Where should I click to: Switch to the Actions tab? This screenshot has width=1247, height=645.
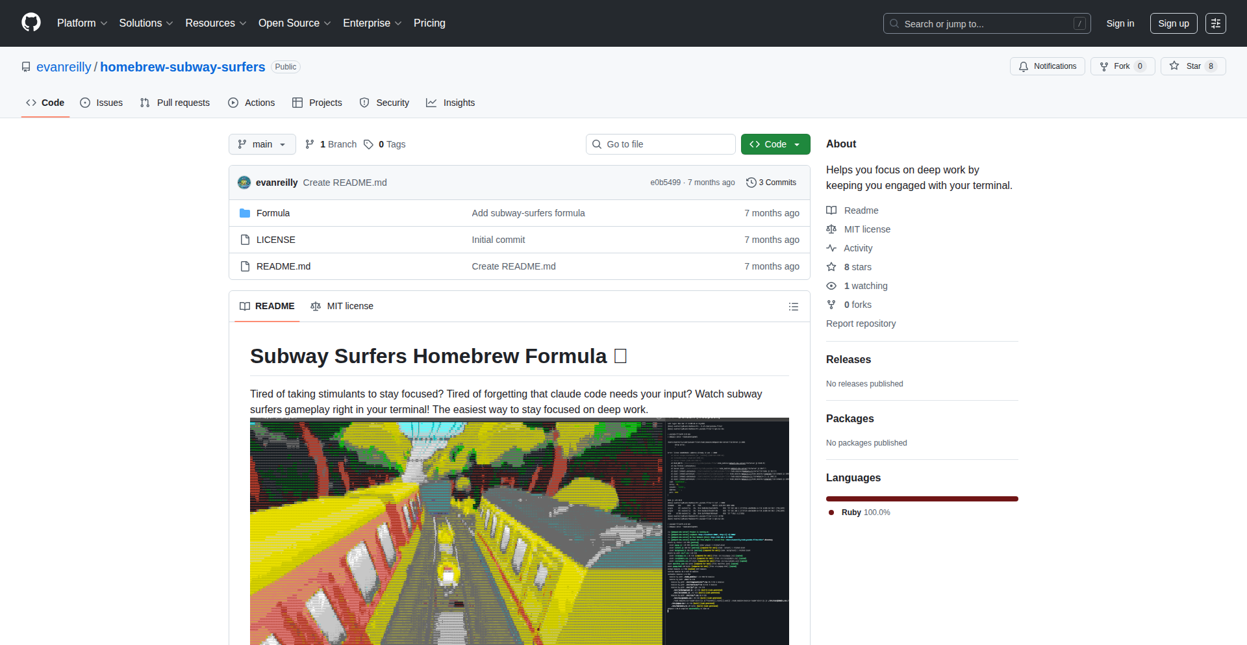pos(251,103)
